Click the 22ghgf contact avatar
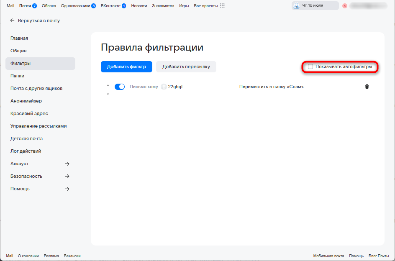This screenshot has height=261, width=395. pos(164,87)
